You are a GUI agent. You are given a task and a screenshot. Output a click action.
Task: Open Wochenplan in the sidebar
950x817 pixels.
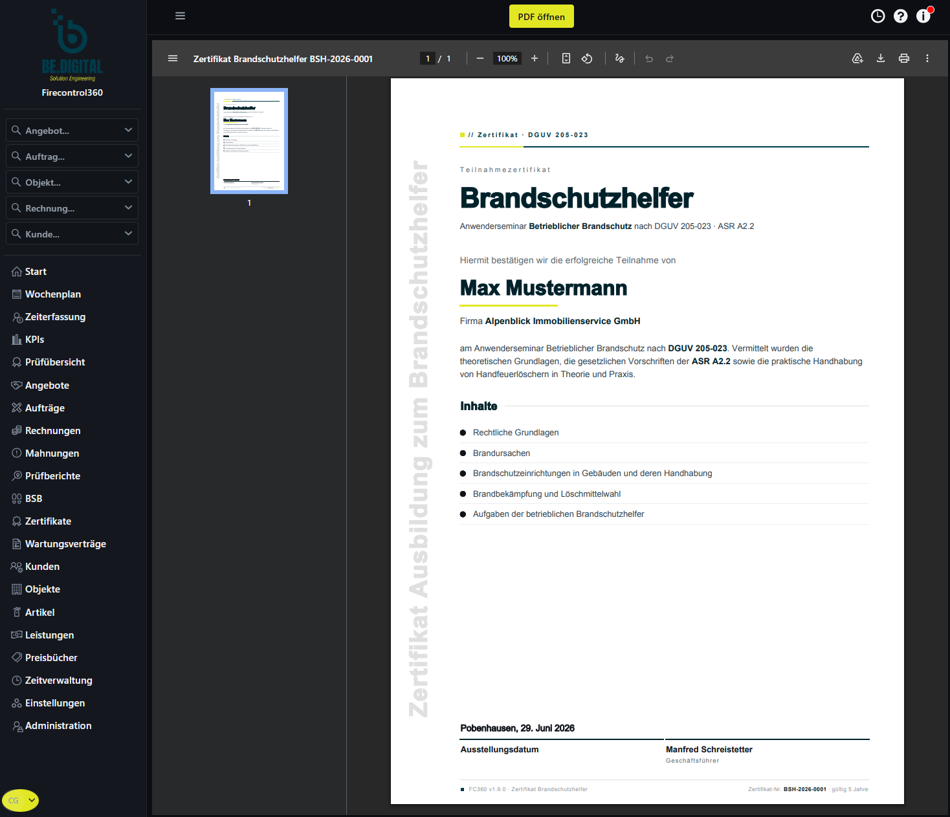pyautogui.click(x=53, y=294)
